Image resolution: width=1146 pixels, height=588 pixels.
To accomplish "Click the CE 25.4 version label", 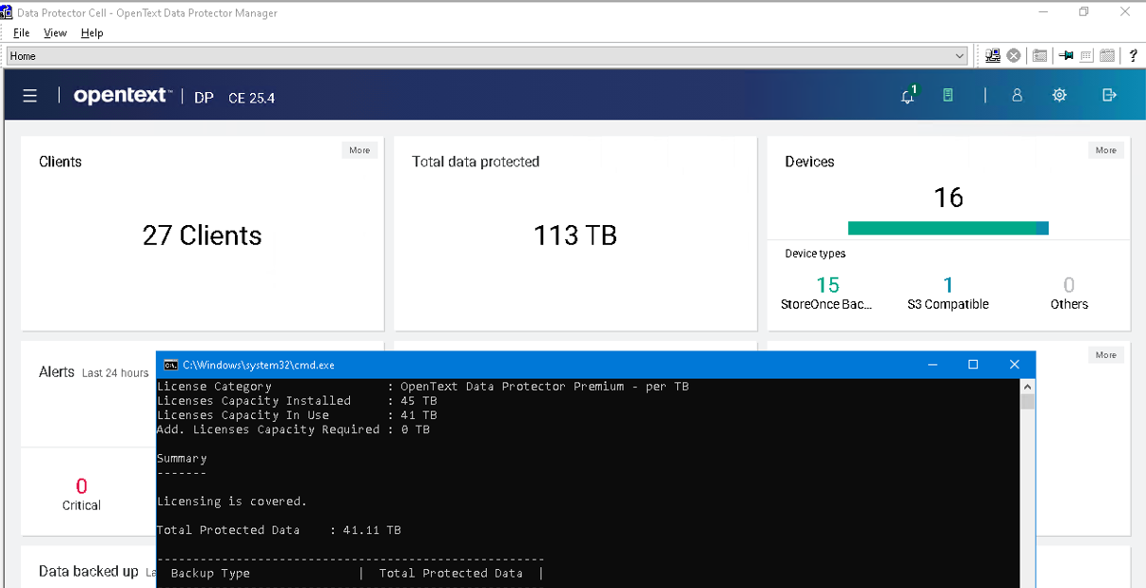I will (x=252, y=98).
